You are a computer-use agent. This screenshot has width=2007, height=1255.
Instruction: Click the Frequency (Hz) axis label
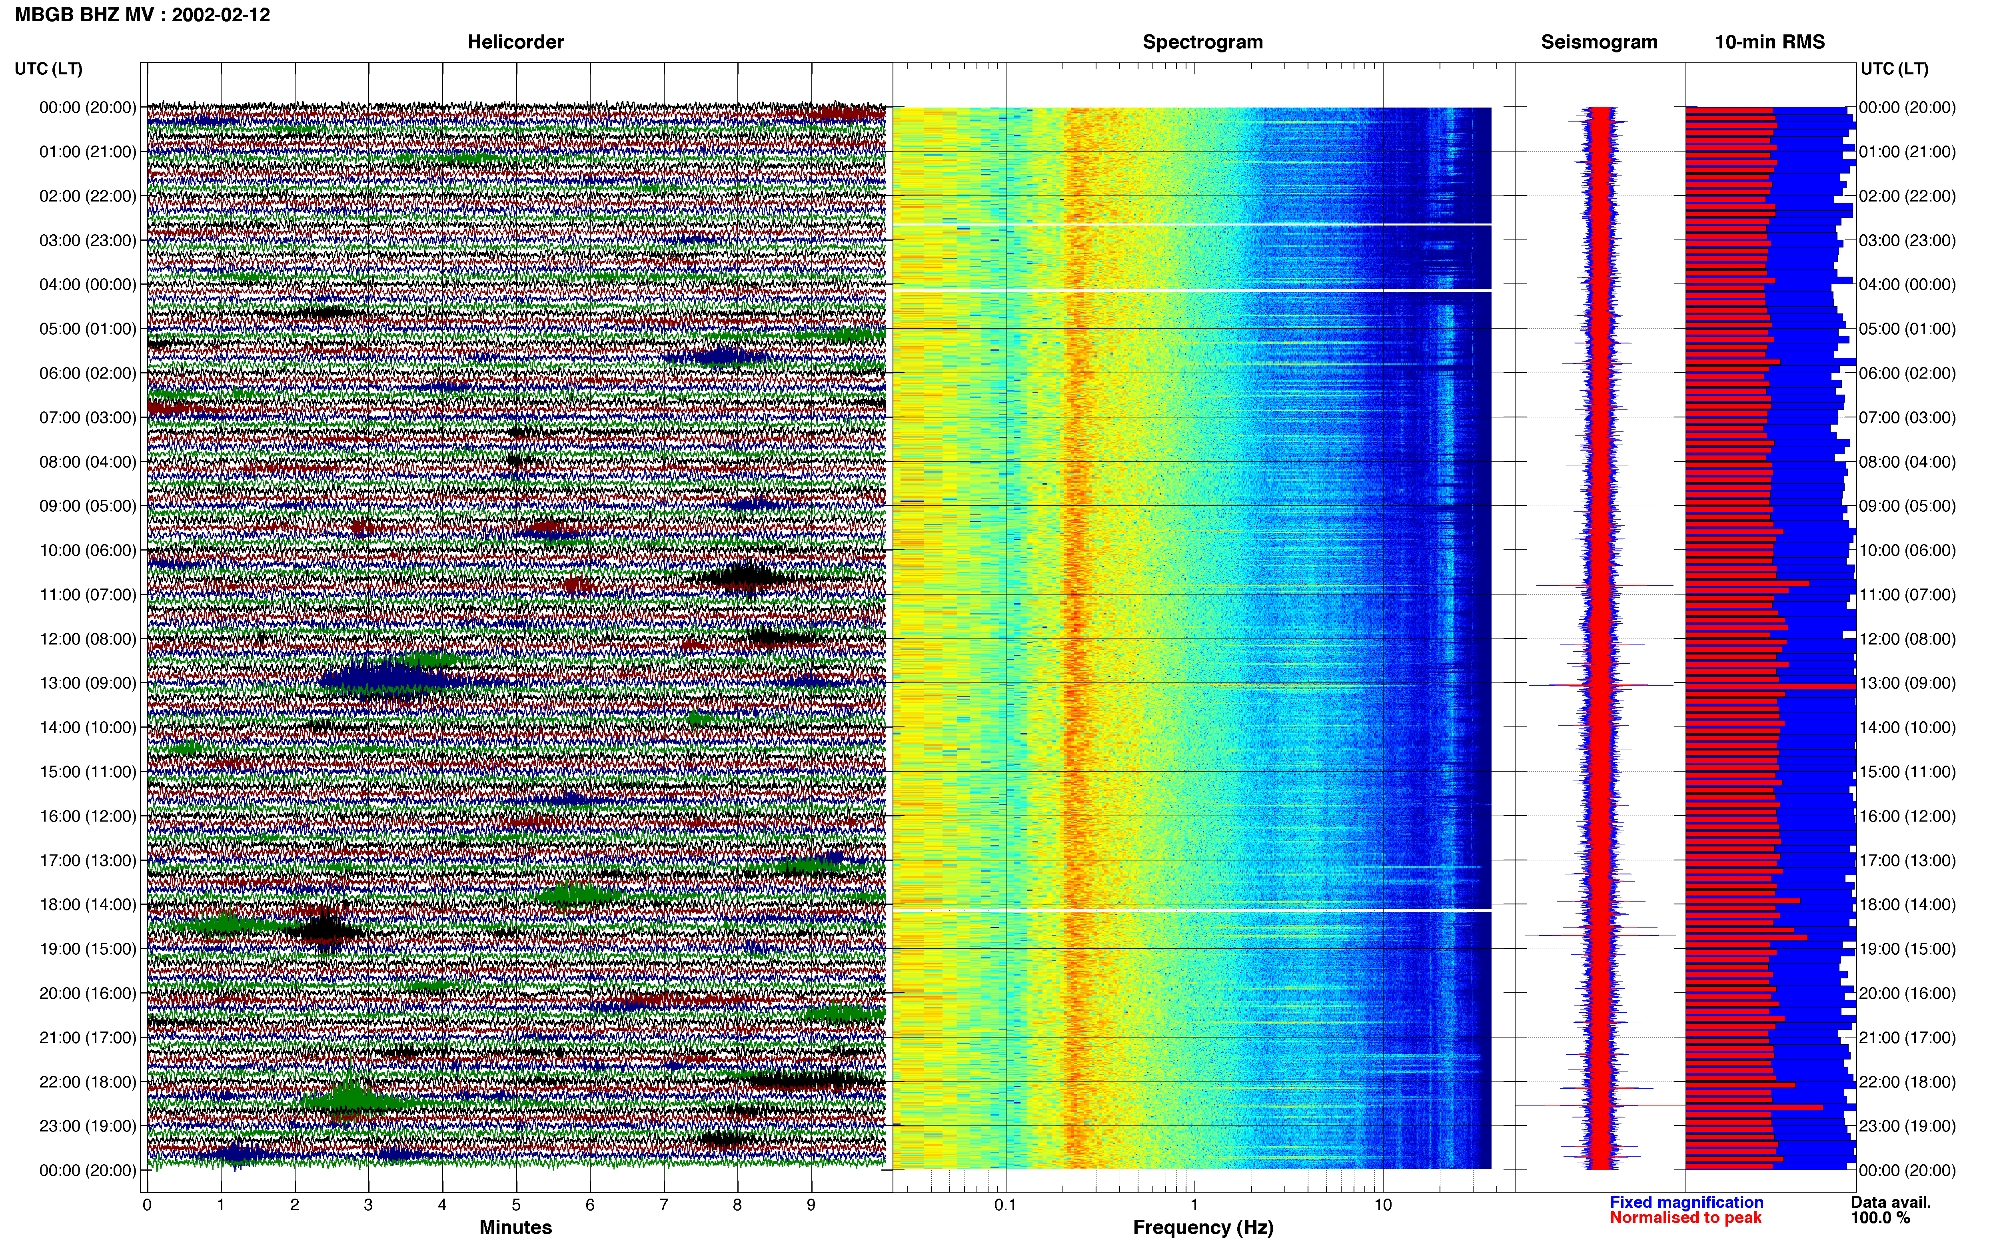pyautogui.click(x=1203, y=1227)
